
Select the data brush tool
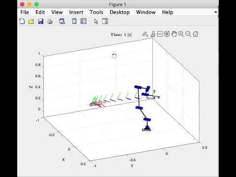[x=153, y=34]
